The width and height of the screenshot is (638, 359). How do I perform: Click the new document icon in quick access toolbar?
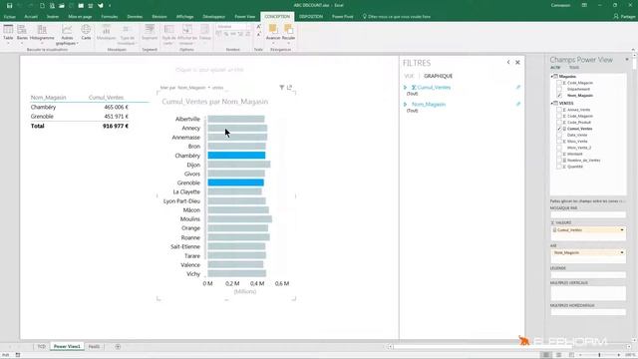point(42,5)
